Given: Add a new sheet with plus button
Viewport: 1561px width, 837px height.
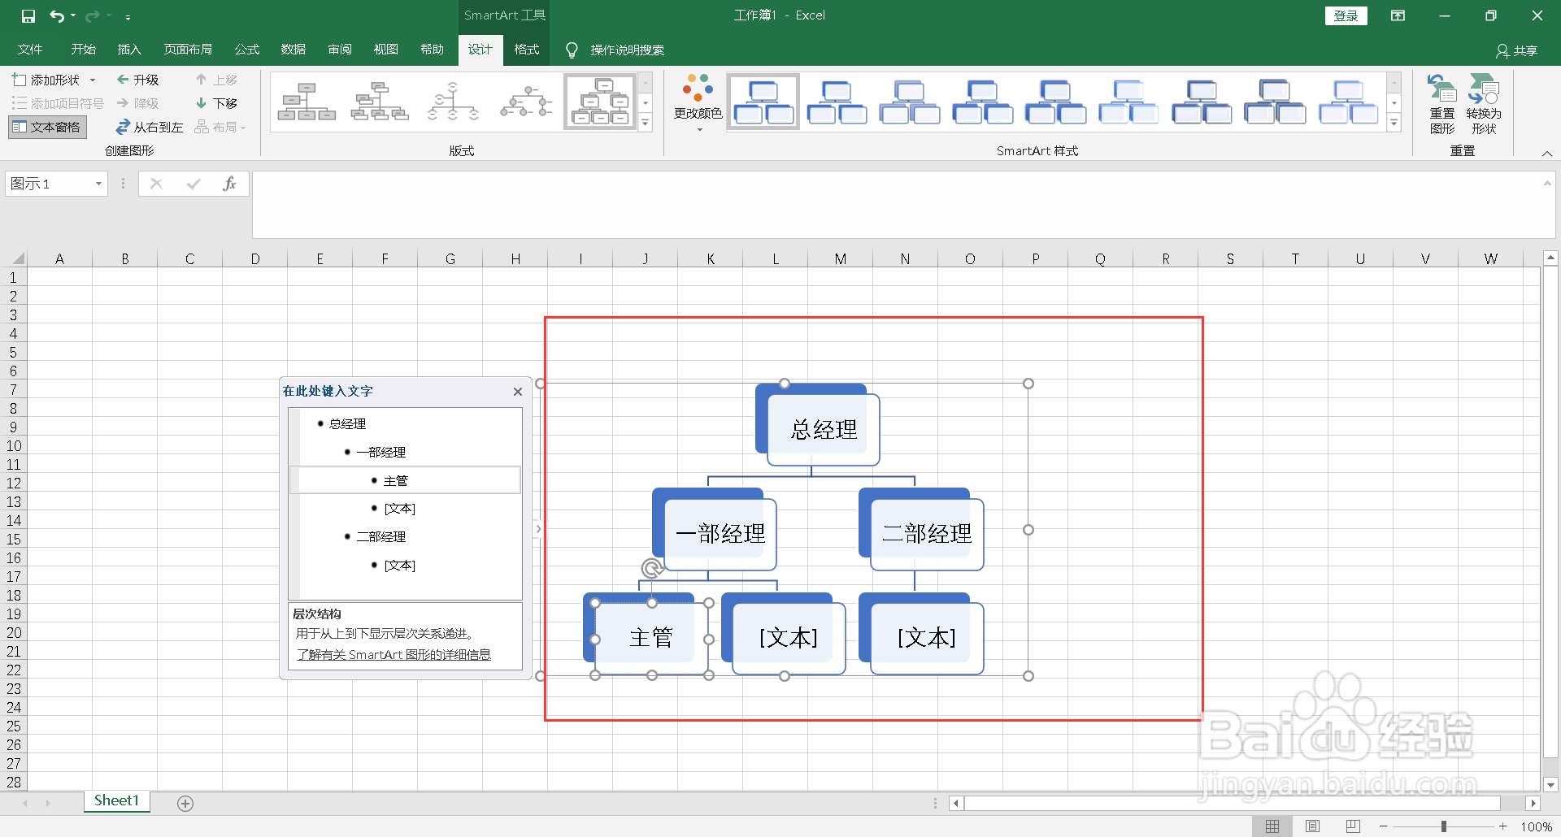Looking at the screenshot, I should coord(185,804).
